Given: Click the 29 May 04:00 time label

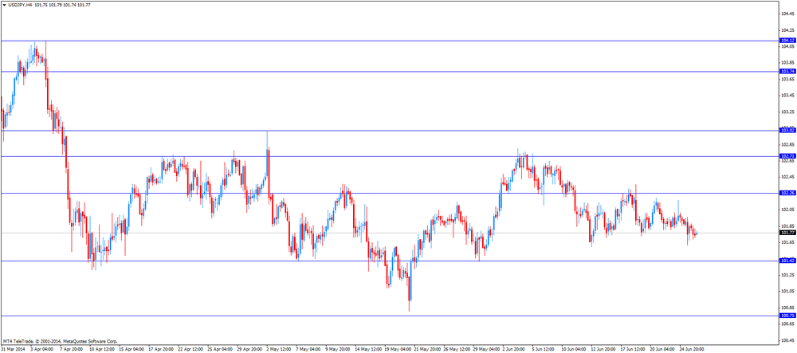Looking at the screenshot, I should click(485, 350).
